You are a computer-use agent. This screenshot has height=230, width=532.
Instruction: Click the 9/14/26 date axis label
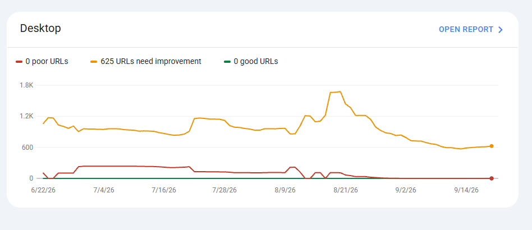tap(466, 190)
